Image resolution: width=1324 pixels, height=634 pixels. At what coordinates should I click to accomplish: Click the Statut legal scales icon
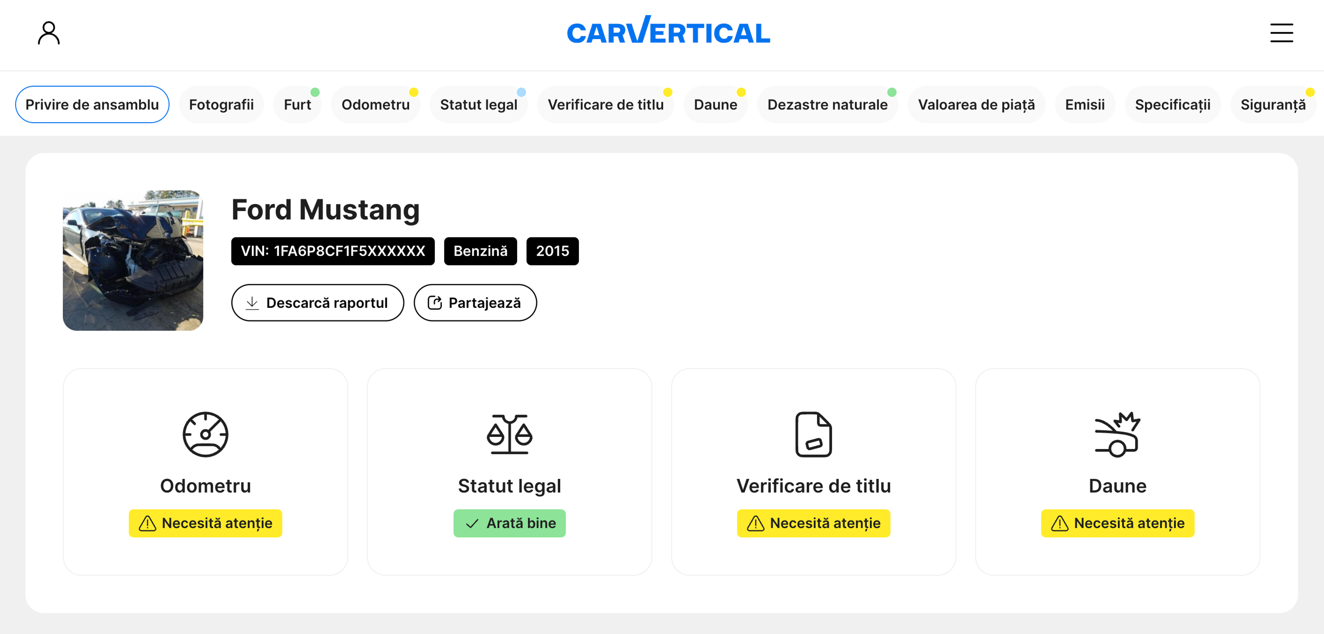click(x=509, y=434)
